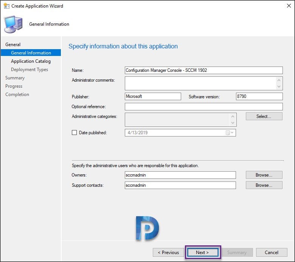This screenshot has width=295, height=262.
Task: Click the Create Application Wizard title icon
Action: point(6,6)
